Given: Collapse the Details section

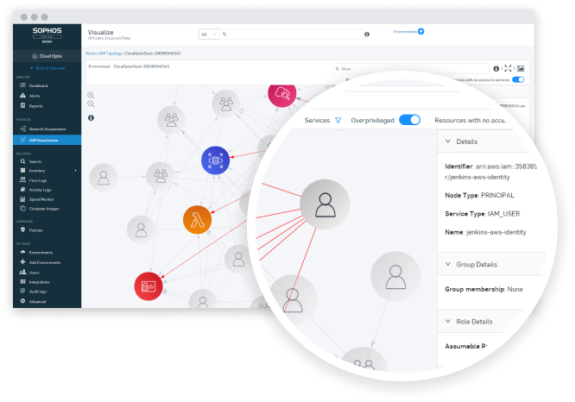Looking at the screenshot, I should point(447,141).
